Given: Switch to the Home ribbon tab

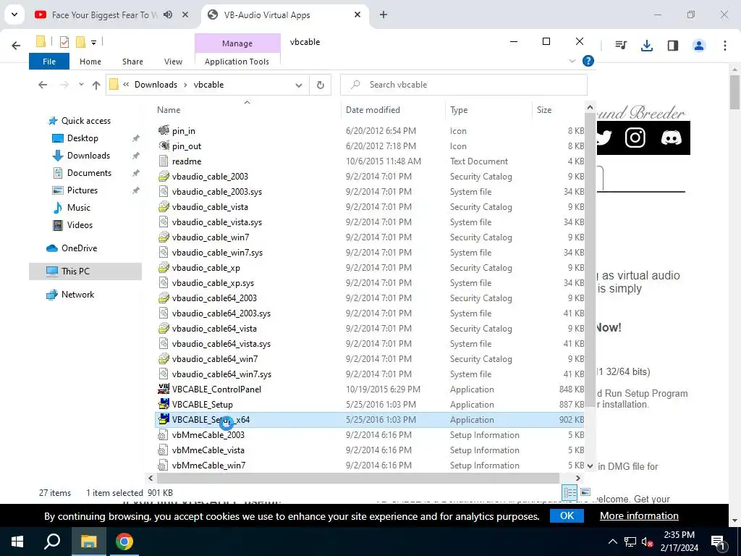Looking at the screenshot, I should (90, 62).
